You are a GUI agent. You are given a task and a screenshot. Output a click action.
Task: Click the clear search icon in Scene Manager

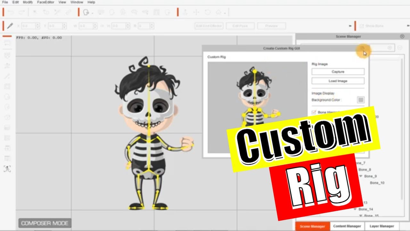pyautogui.click(x=390, y=48)
